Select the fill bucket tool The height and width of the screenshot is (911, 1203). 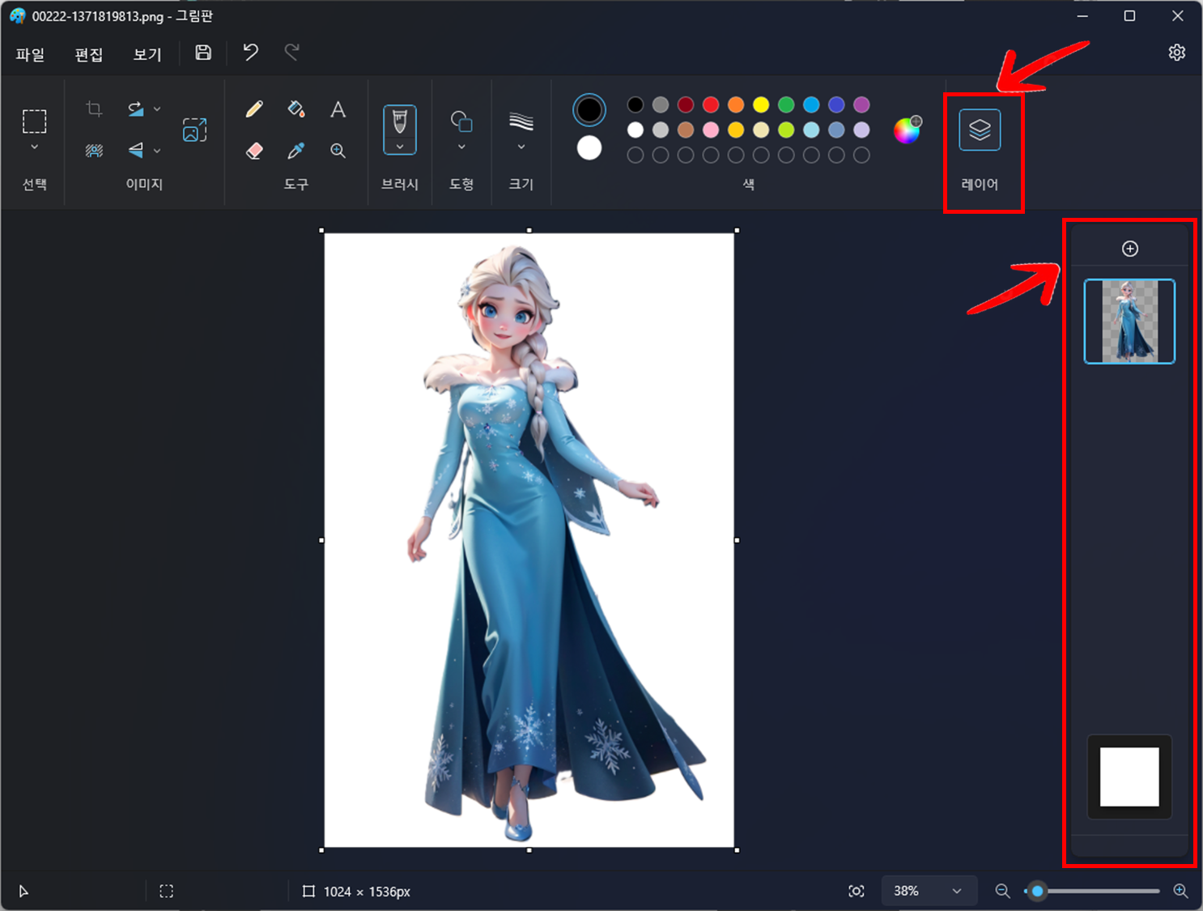click(296, 109)
